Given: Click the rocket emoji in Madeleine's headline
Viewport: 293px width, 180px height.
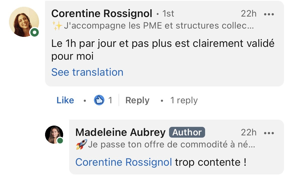Looking at the screenshot, I should pyautogui.click(x=81, y=144).
